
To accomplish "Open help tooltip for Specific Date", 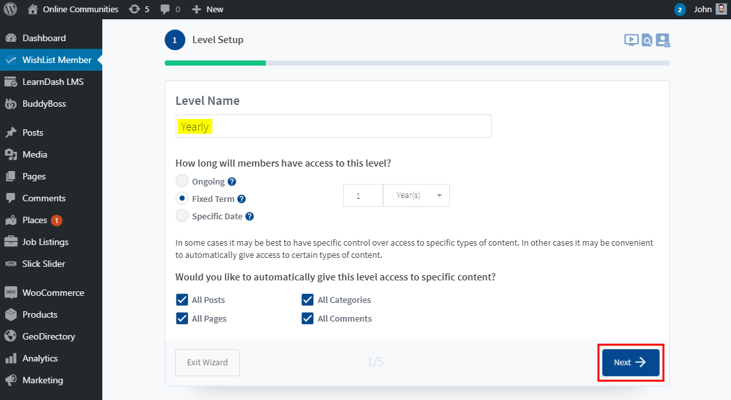I will (250, 217).
